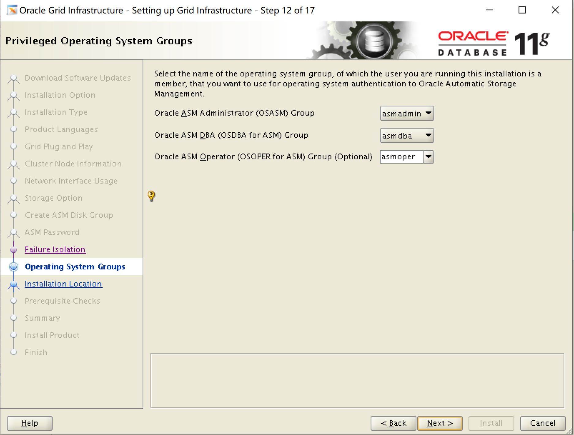The image size is (574, 435).
Task: Click the empty message area at the bottom
Action: coord(357,380)
